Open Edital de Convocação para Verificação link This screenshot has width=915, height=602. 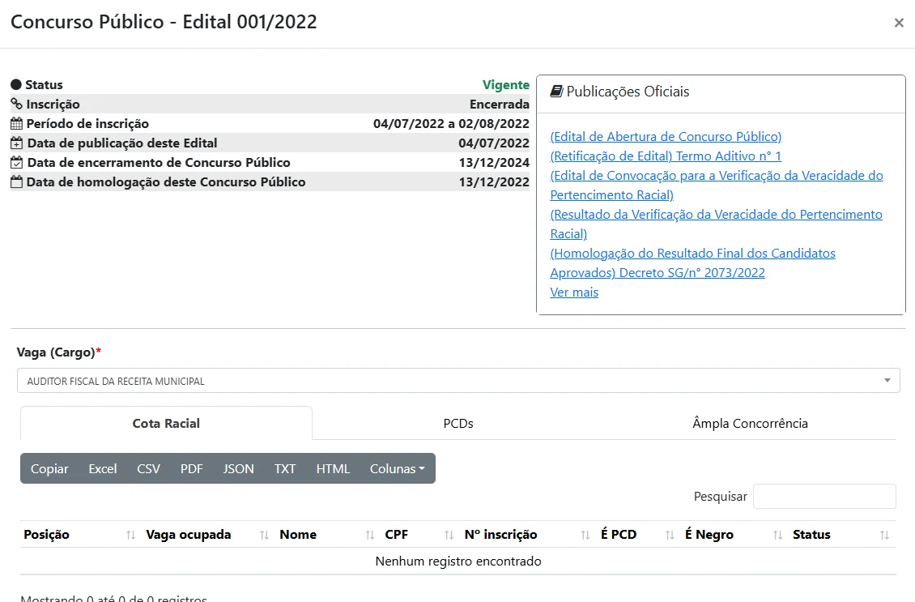pos(717,185)
